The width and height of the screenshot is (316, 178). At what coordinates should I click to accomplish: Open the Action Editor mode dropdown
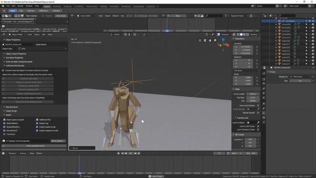pyautogui.click(x=87, y=16)
